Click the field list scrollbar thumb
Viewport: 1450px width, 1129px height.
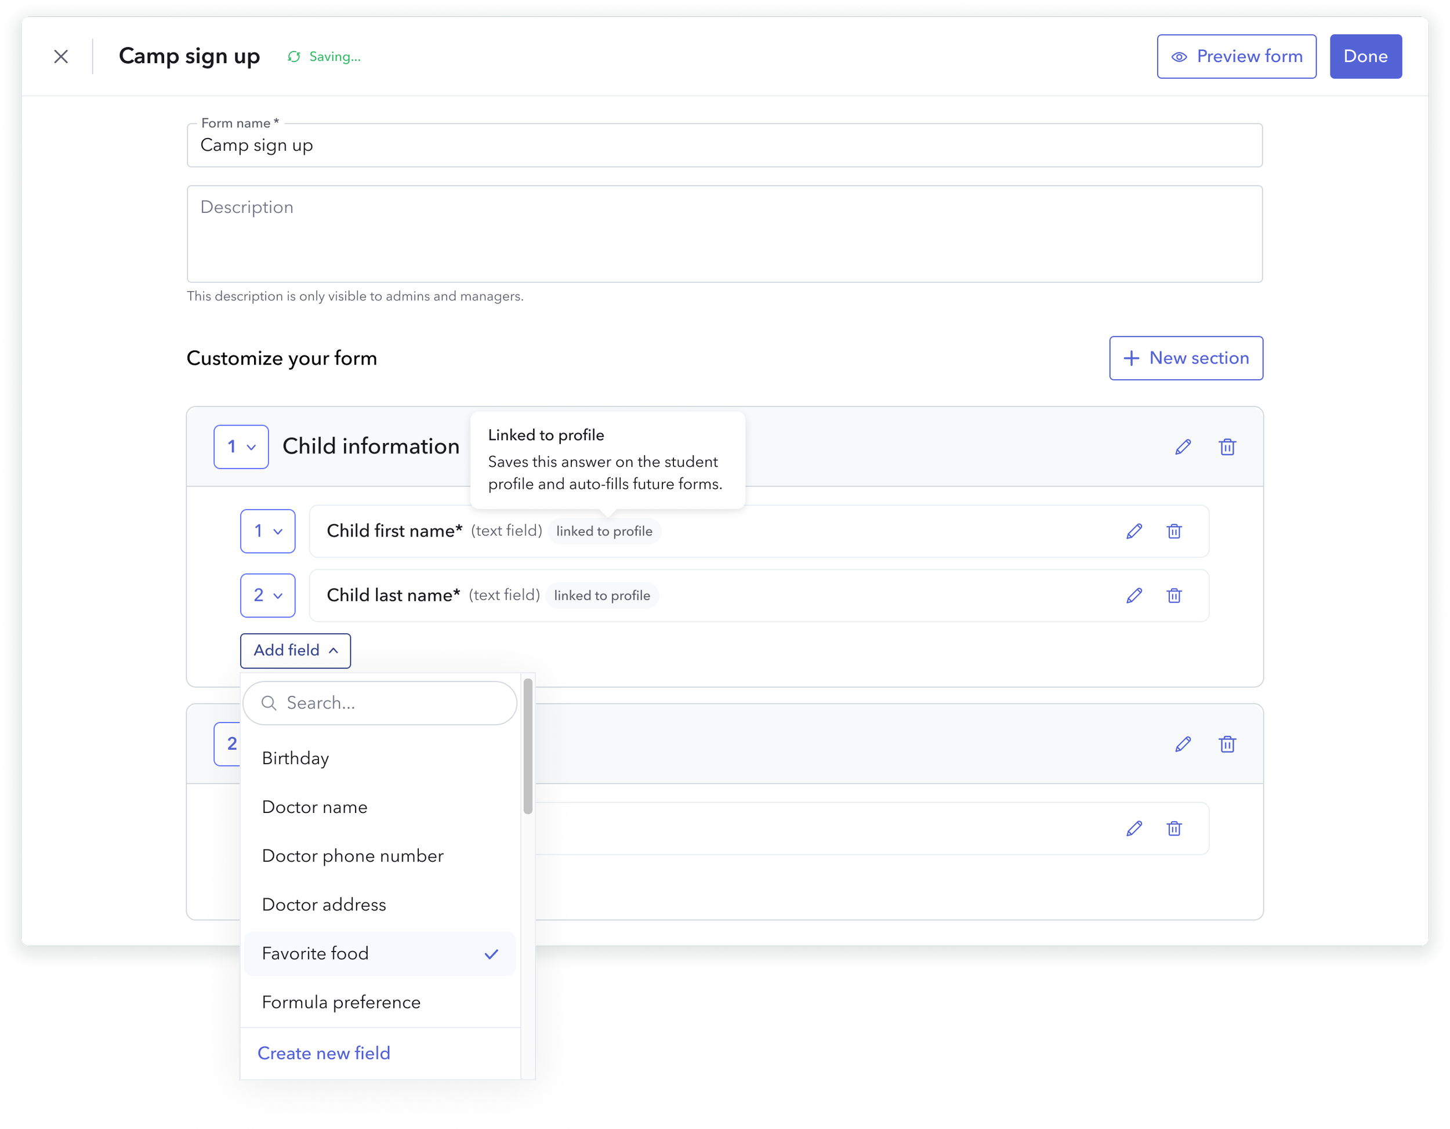(x=528, y=745)
